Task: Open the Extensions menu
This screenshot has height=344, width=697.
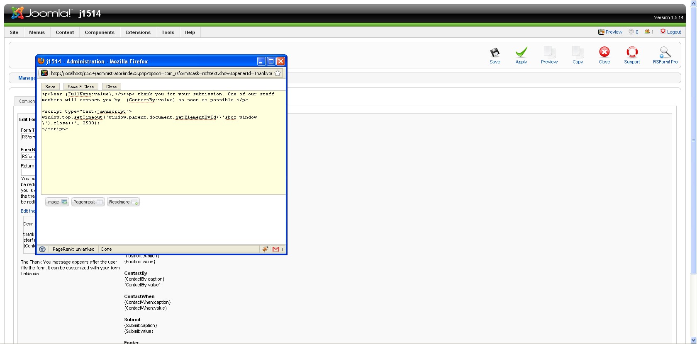Action: [138, 32]
